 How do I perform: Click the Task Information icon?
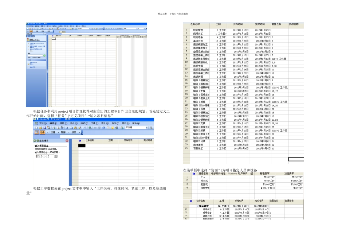(108, 128)
